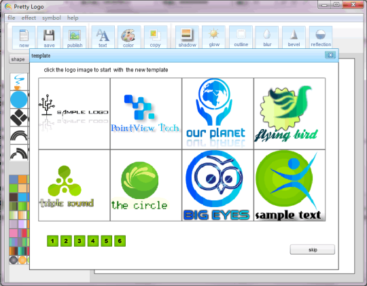Select the coffee cup steam shape
The height and width of the screenshot is (286, 367).
coord(19,82)
